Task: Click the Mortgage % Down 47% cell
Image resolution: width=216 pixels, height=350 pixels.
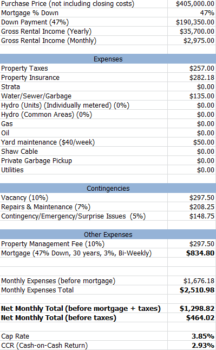Action: click(192, 13)
